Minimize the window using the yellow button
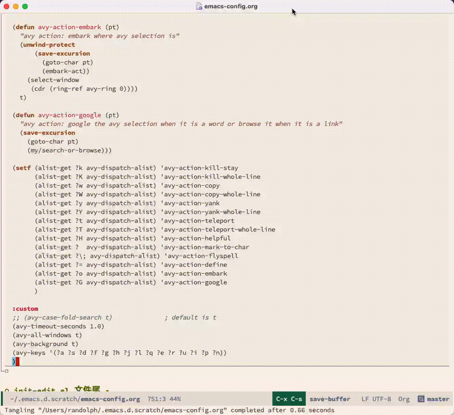The height and width of the screenshot is (415, 454). pyautogui.click(x=16, y=6)
